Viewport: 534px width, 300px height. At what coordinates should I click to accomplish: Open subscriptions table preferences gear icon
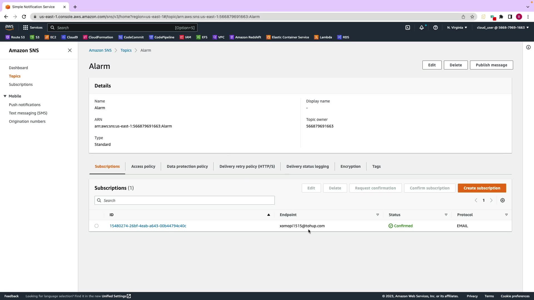pos(503,200)
